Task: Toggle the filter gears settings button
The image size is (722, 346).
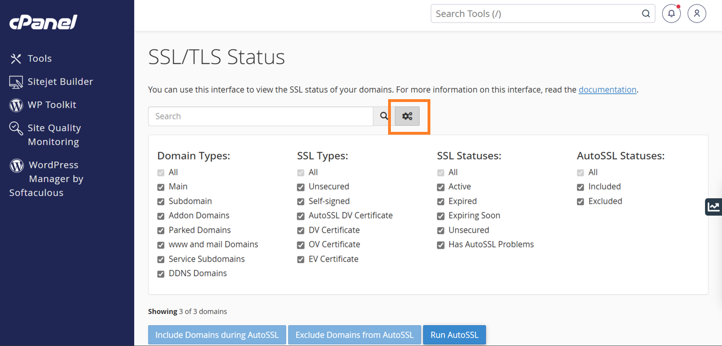Action: 407,116
